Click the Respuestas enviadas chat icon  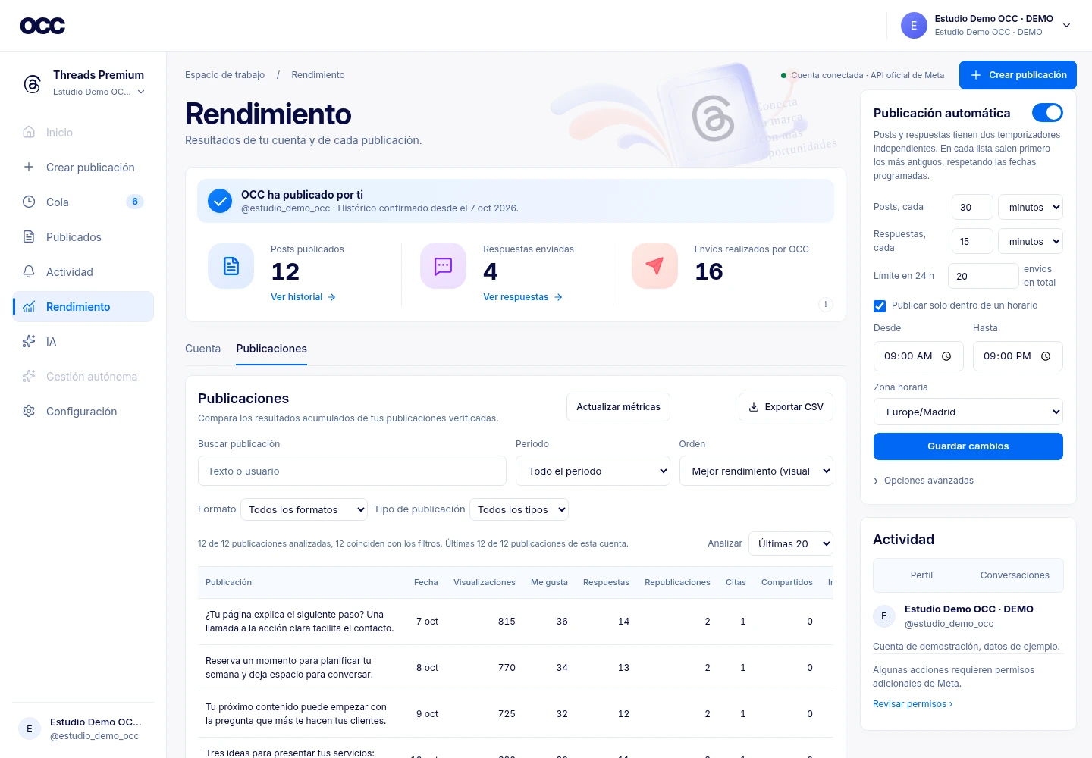pyautogui.click(x=443, y=266)
